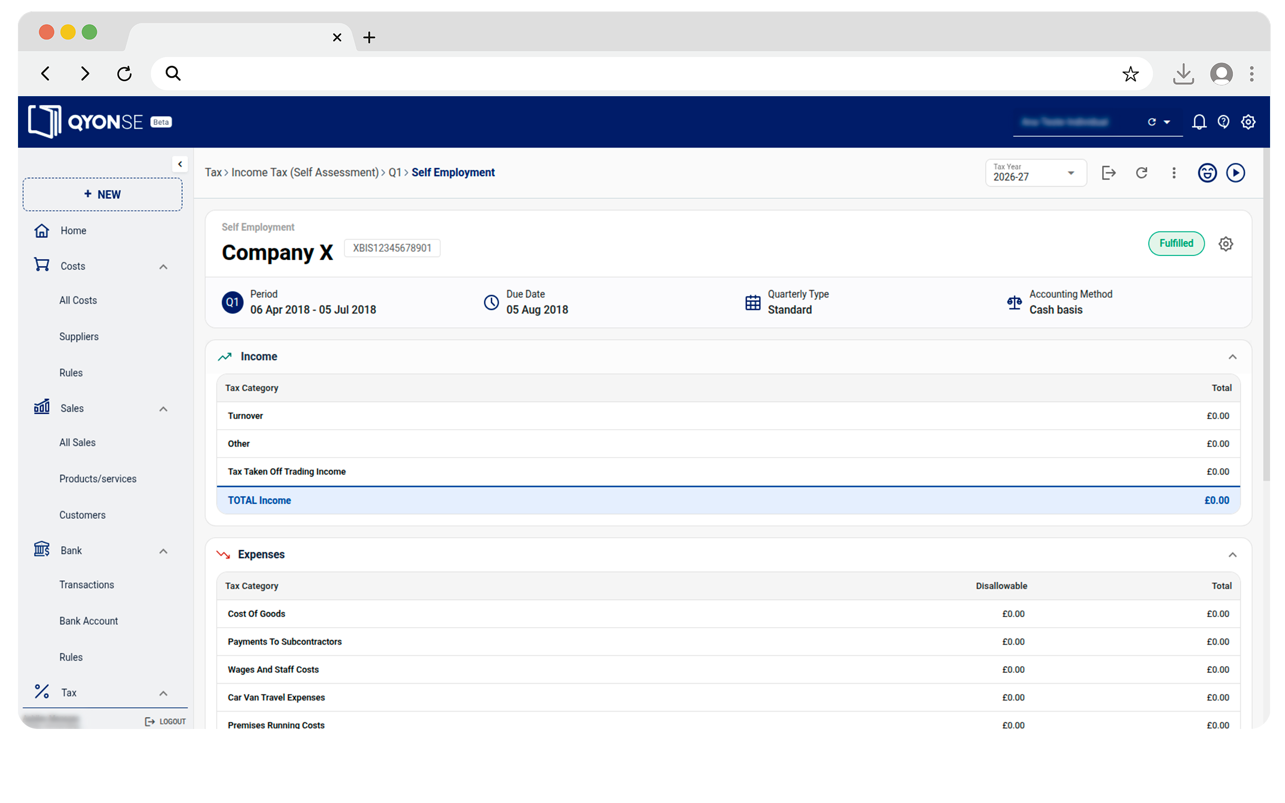This screenshot has height=803, width=1285.
Task: Click the Costs cart icon in the sidebar
Action: 42,265
